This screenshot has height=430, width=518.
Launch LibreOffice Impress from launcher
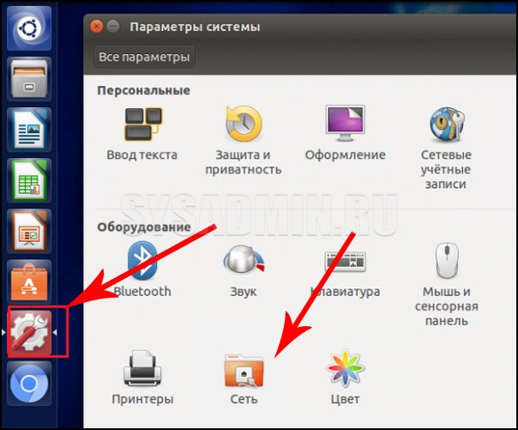click(29, 231)
